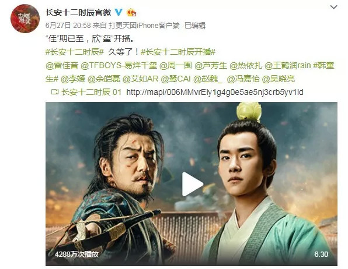The image size is (348, 269).
Task: Click the video camera icon before 长安十二时辰 01
Action: (x=55, y=92)
